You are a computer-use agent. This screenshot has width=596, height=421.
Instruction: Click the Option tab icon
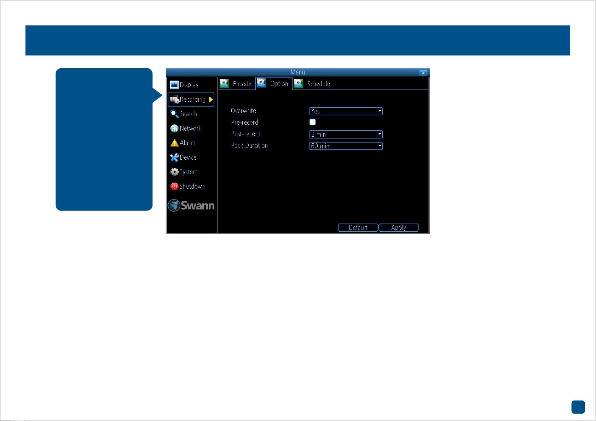[x=261, y=83]
